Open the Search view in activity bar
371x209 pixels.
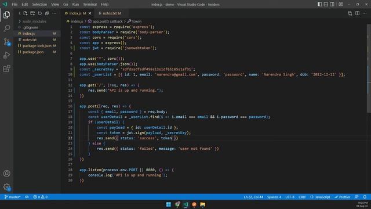6,28
